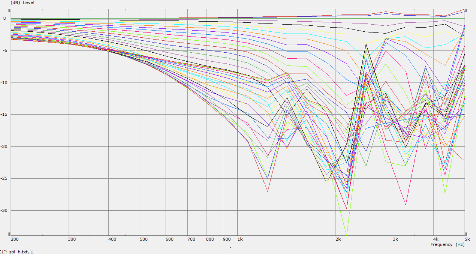This screenshot has width=476, height=254.
Task: Click the -5 dB level axis label
Action: pos(5,51)
